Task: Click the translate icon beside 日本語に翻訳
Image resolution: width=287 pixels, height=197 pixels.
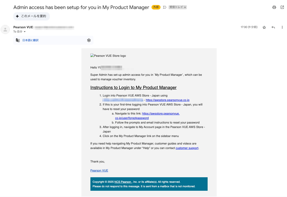Action: (x=18, y=40)
